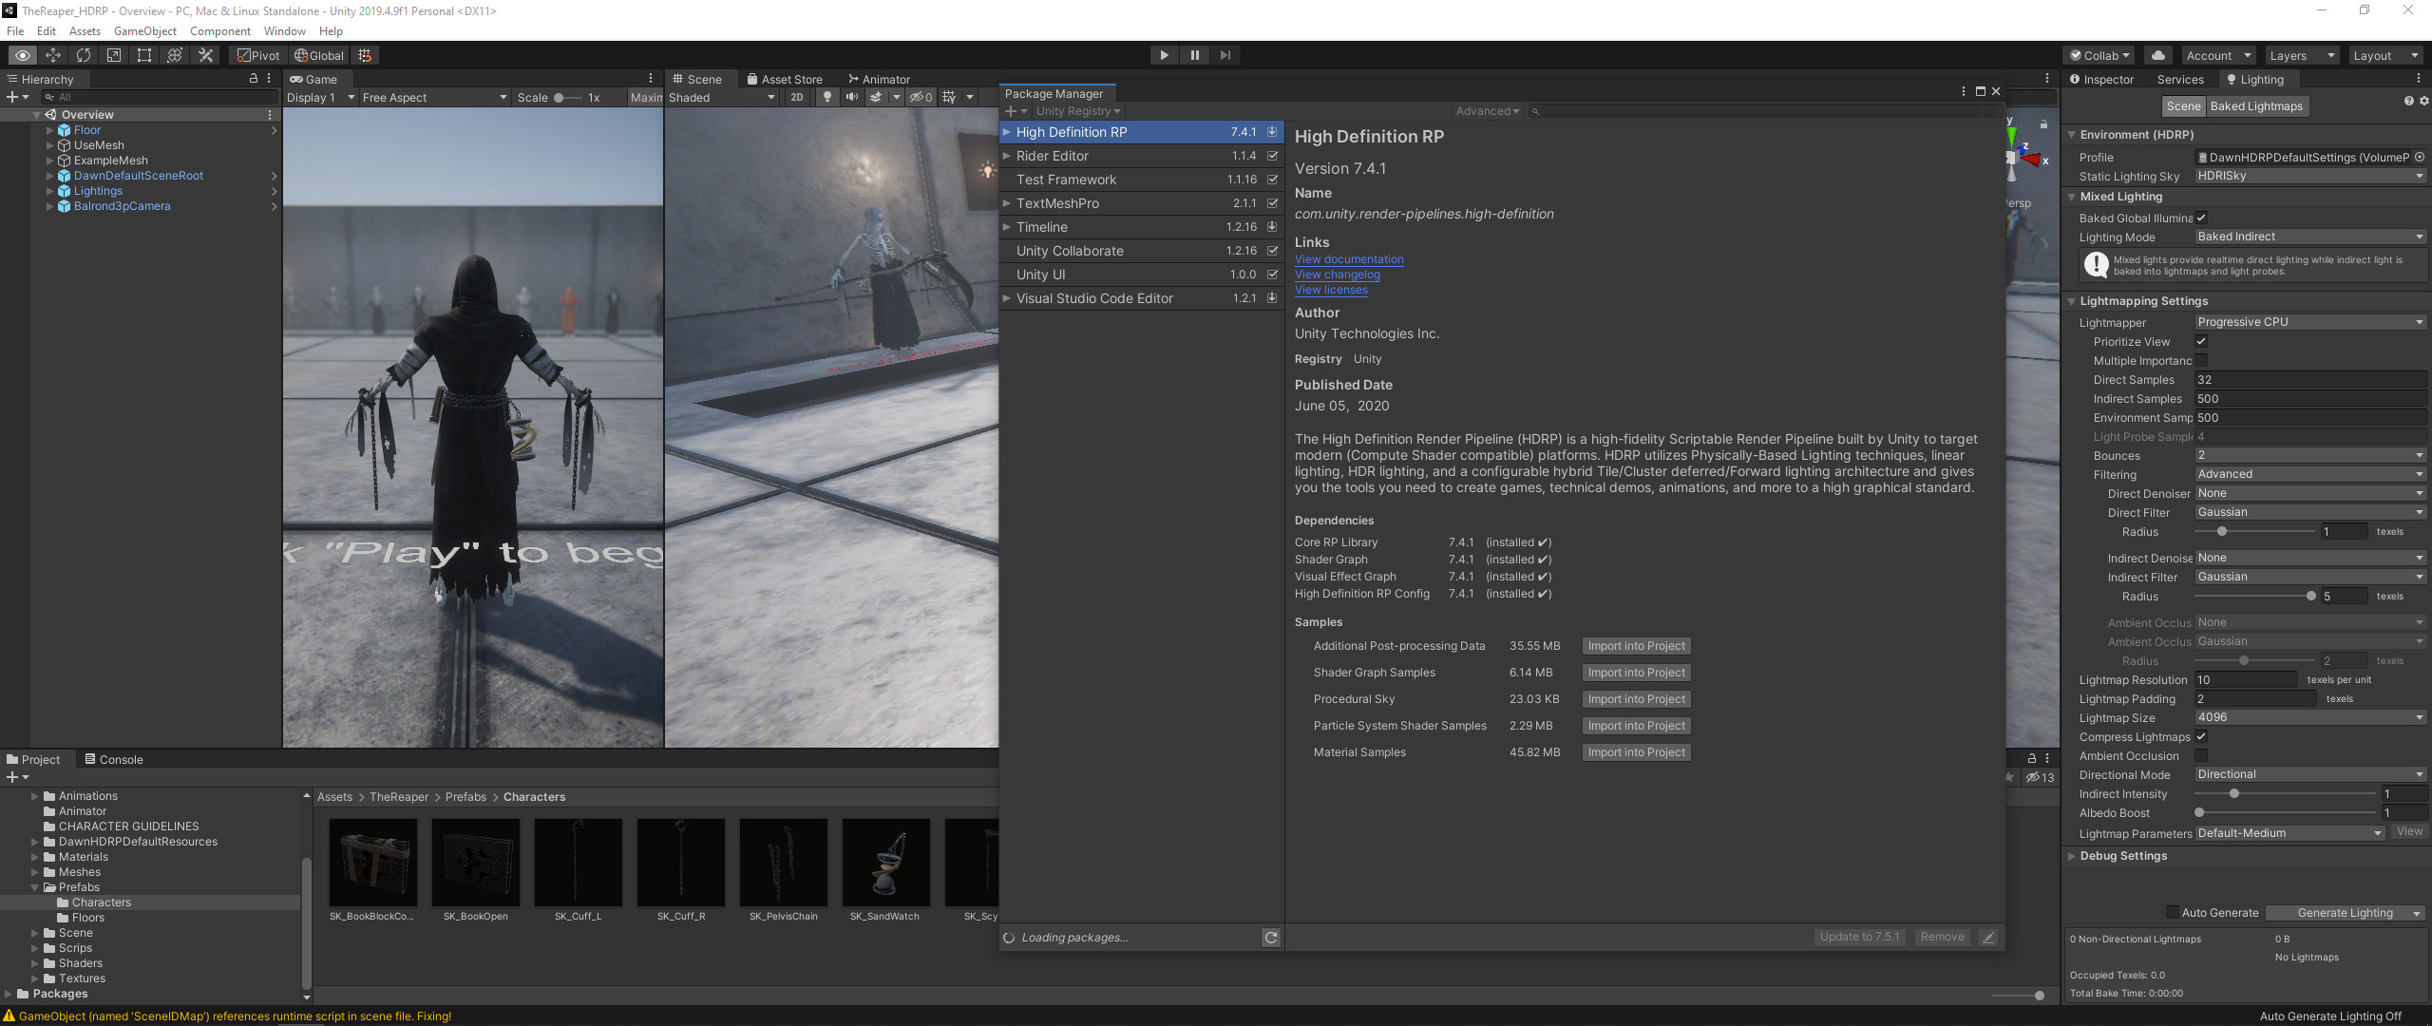
Task: Enable Multiple Importance Sampling checkbox
Action: (2201, 360)
